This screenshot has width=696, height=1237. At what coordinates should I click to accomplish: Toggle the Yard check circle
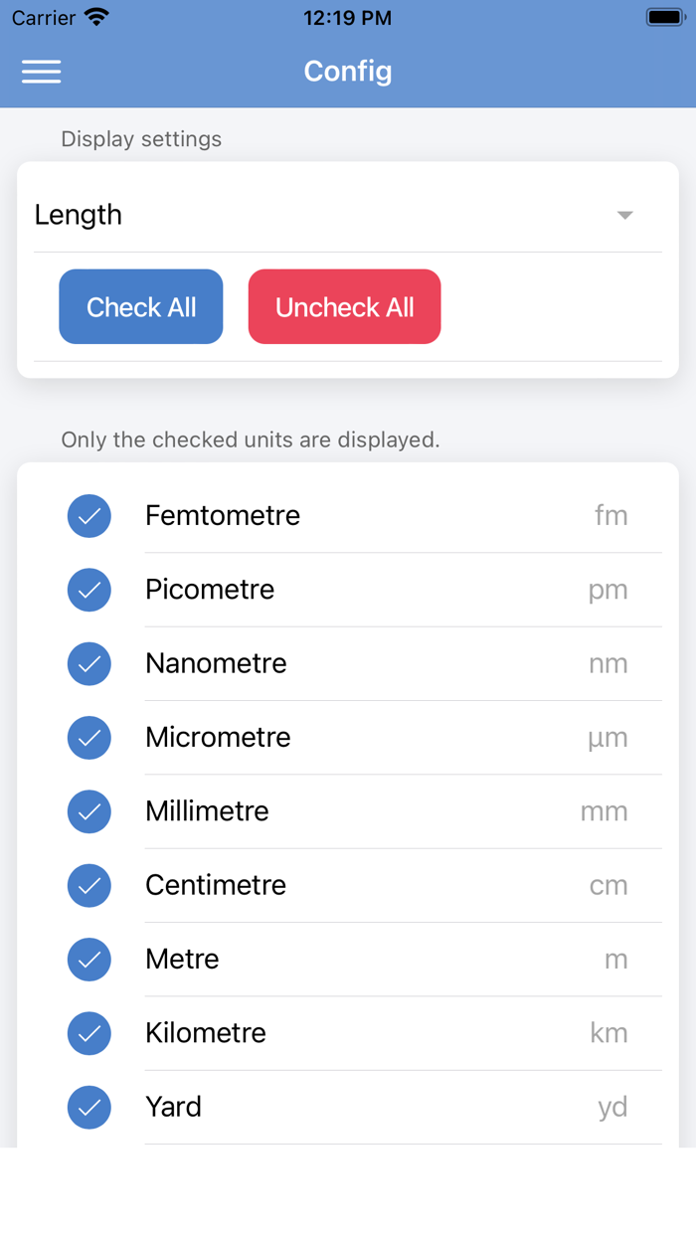89,1107
